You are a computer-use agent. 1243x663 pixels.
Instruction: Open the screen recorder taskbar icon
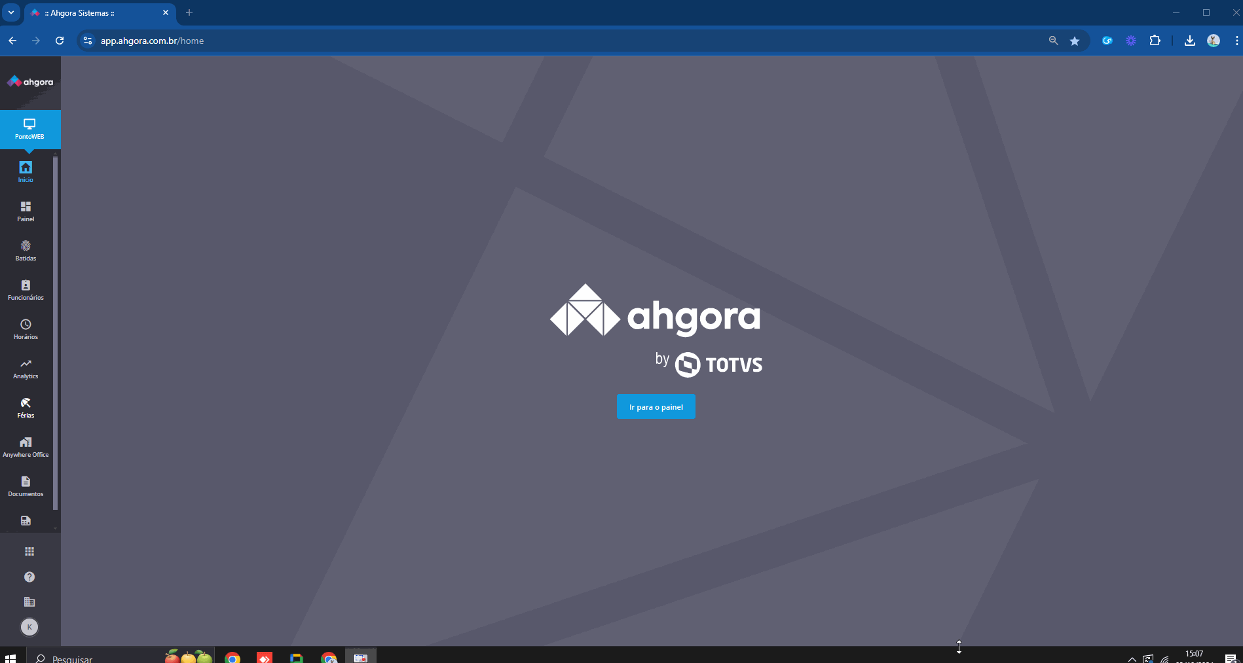361,657
